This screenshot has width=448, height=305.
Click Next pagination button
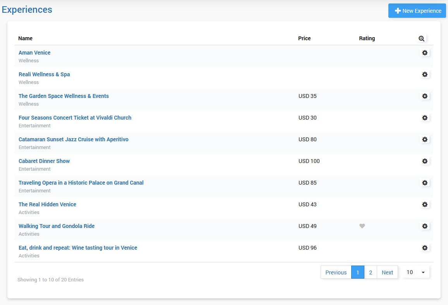(387, 272)
